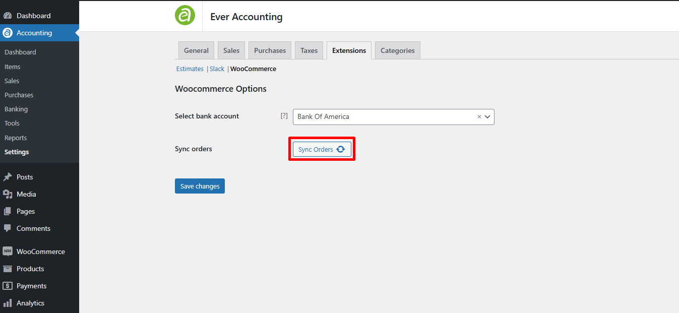The height and width of the screenshot is (313, 679).
Task: Click Save changes button
Action: click(x=200, y=186)
